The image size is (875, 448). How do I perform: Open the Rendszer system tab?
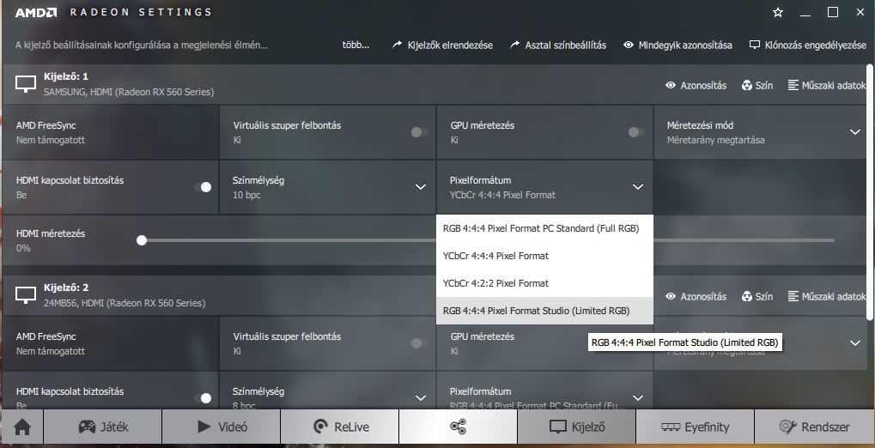coord(814,427)
